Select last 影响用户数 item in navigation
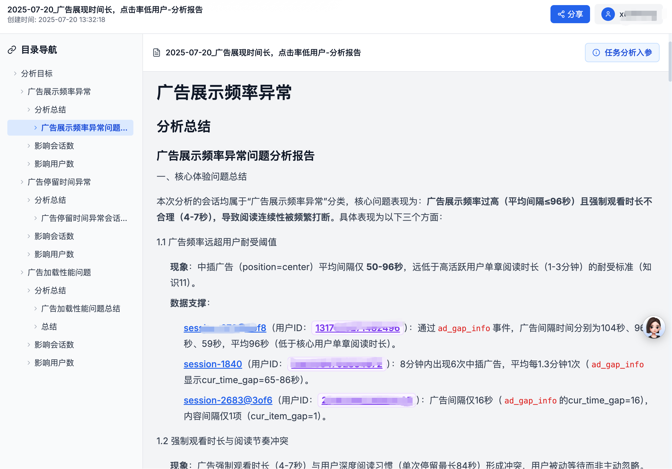Image resolution: width=672 pixels, height=469 pixels. coord(54,363)
